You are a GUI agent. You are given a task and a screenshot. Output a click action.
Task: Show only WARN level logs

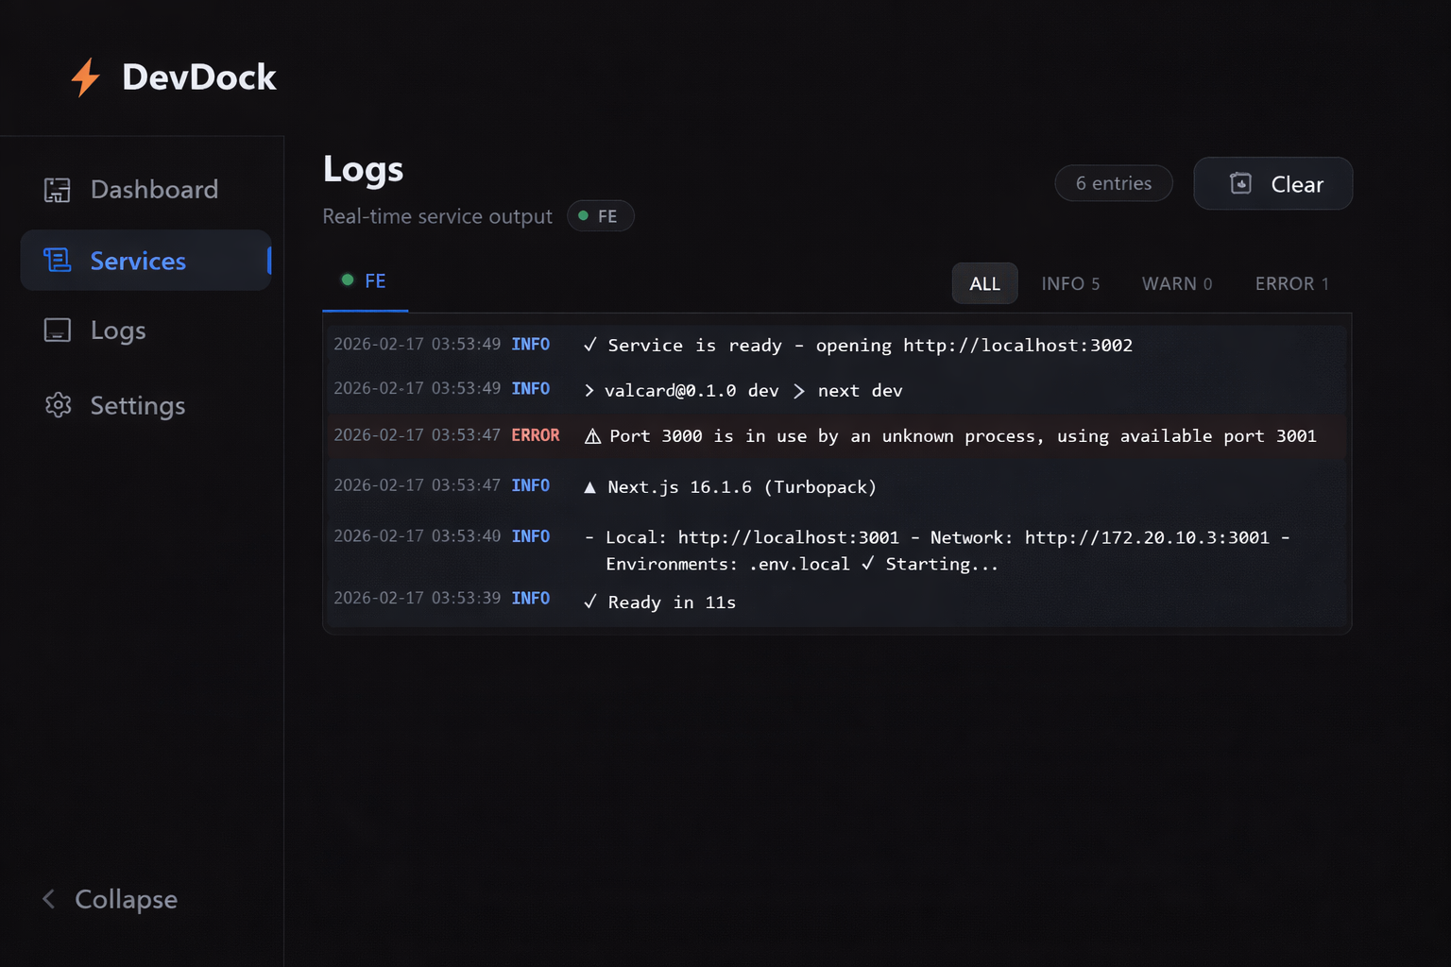(1176, 283)
